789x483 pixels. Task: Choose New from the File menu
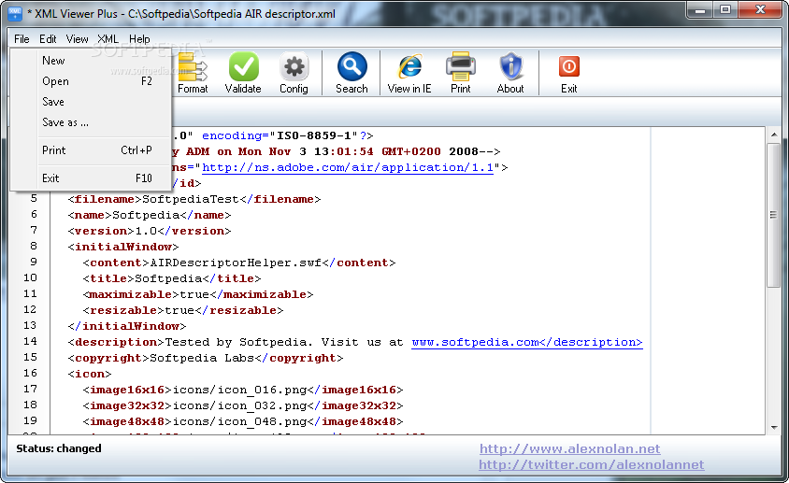[91, 61]
